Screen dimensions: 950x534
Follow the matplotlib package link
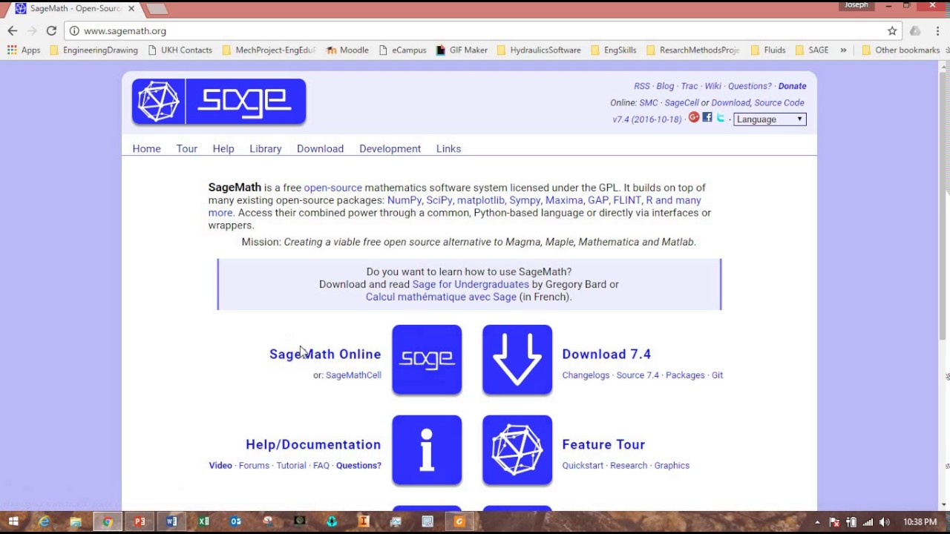[480, 200]
